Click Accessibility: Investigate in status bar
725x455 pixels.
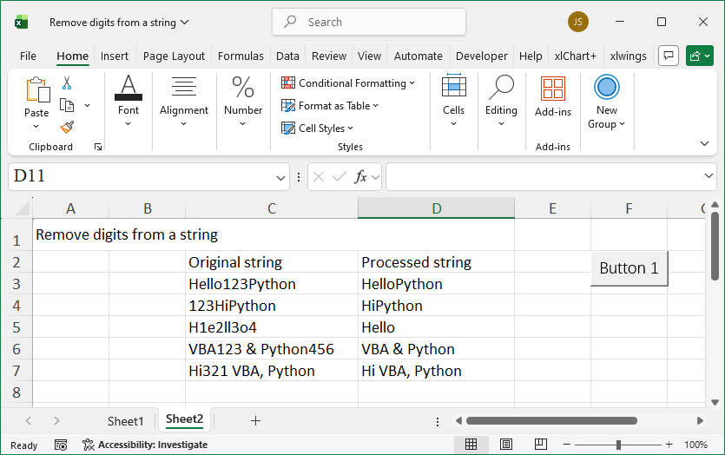pyautogui.click(x=145, y=445)
